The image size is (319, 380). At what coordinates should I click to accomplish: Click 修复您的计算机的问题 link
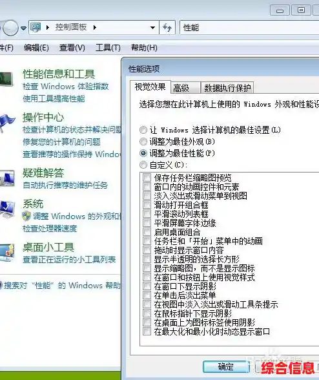tap(61, 142)
